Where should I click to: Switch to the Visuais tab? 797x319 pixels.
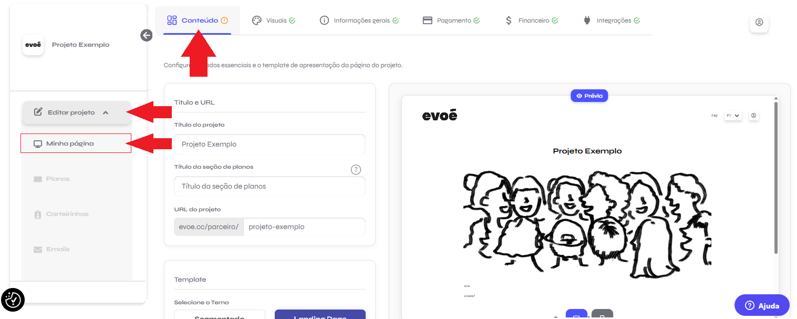(274, 20)
